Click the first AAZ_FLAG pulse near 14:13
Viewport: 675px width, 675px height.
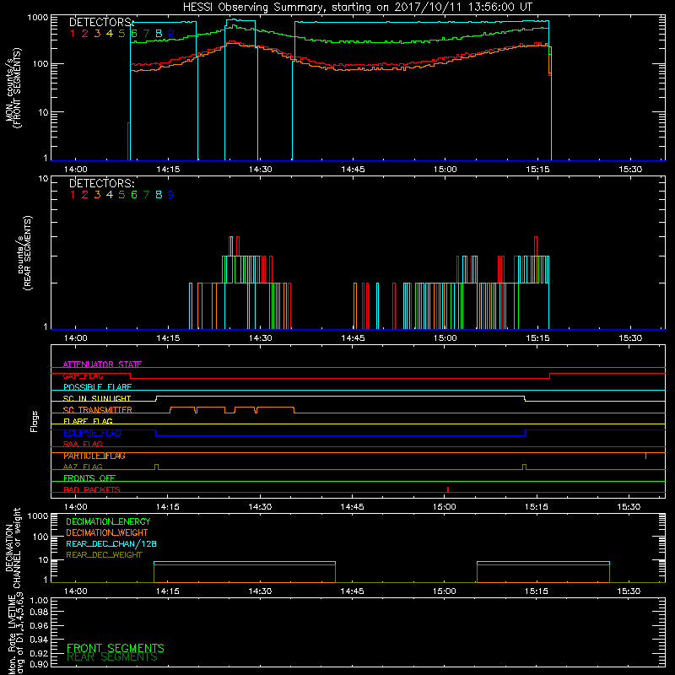(156, 467)
